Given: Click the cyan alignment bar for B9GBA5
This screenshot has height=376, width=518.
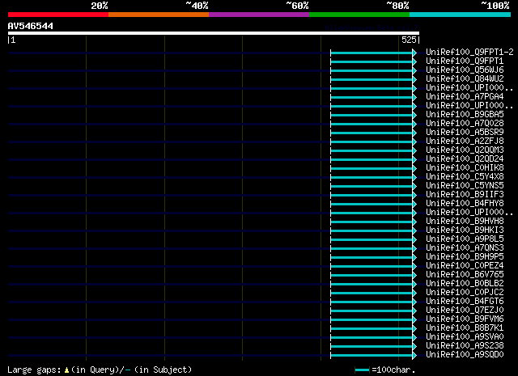Looking at the screenshot, I should click(x=372, y=115).
